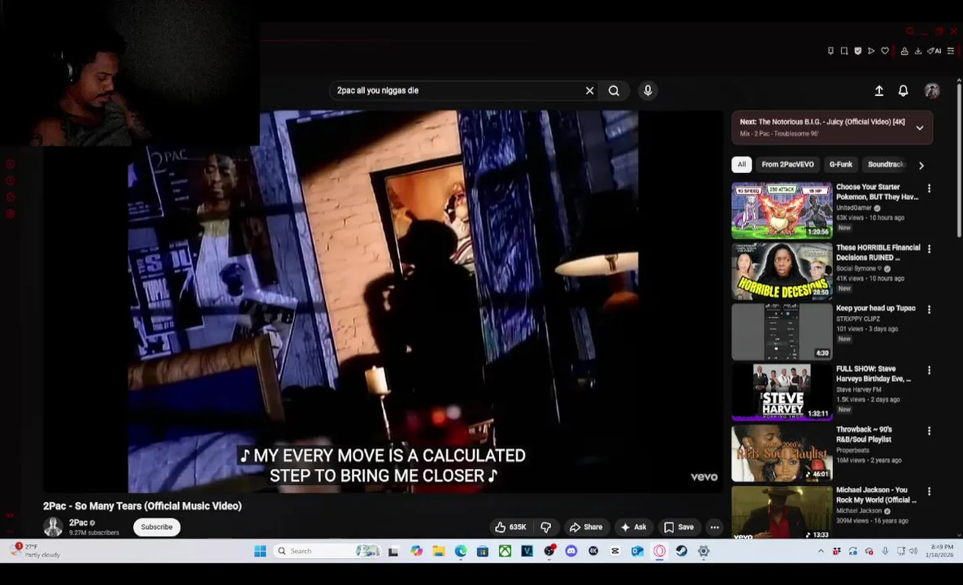The image size is (963, 585).
Task: Open options for Steve Harvey FULL SHOW
Action: (x=929, y=370)
